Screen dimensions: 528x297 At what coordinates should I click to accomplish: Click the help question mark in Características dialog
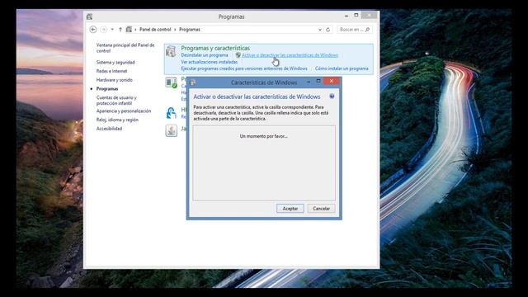pos(332,97)
